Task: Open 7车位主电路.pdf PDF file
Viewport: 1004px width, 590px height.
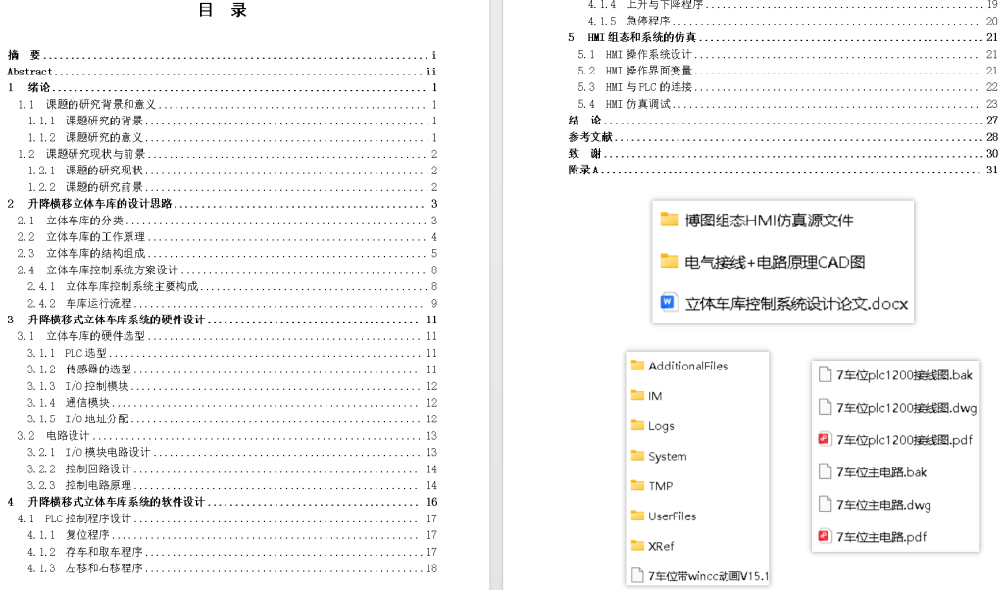Action: pyautogui.click(x=882, y=536)
